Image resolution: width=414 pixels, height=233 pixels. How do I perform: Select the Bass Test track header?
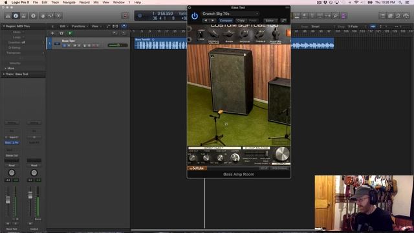(88, 43)
